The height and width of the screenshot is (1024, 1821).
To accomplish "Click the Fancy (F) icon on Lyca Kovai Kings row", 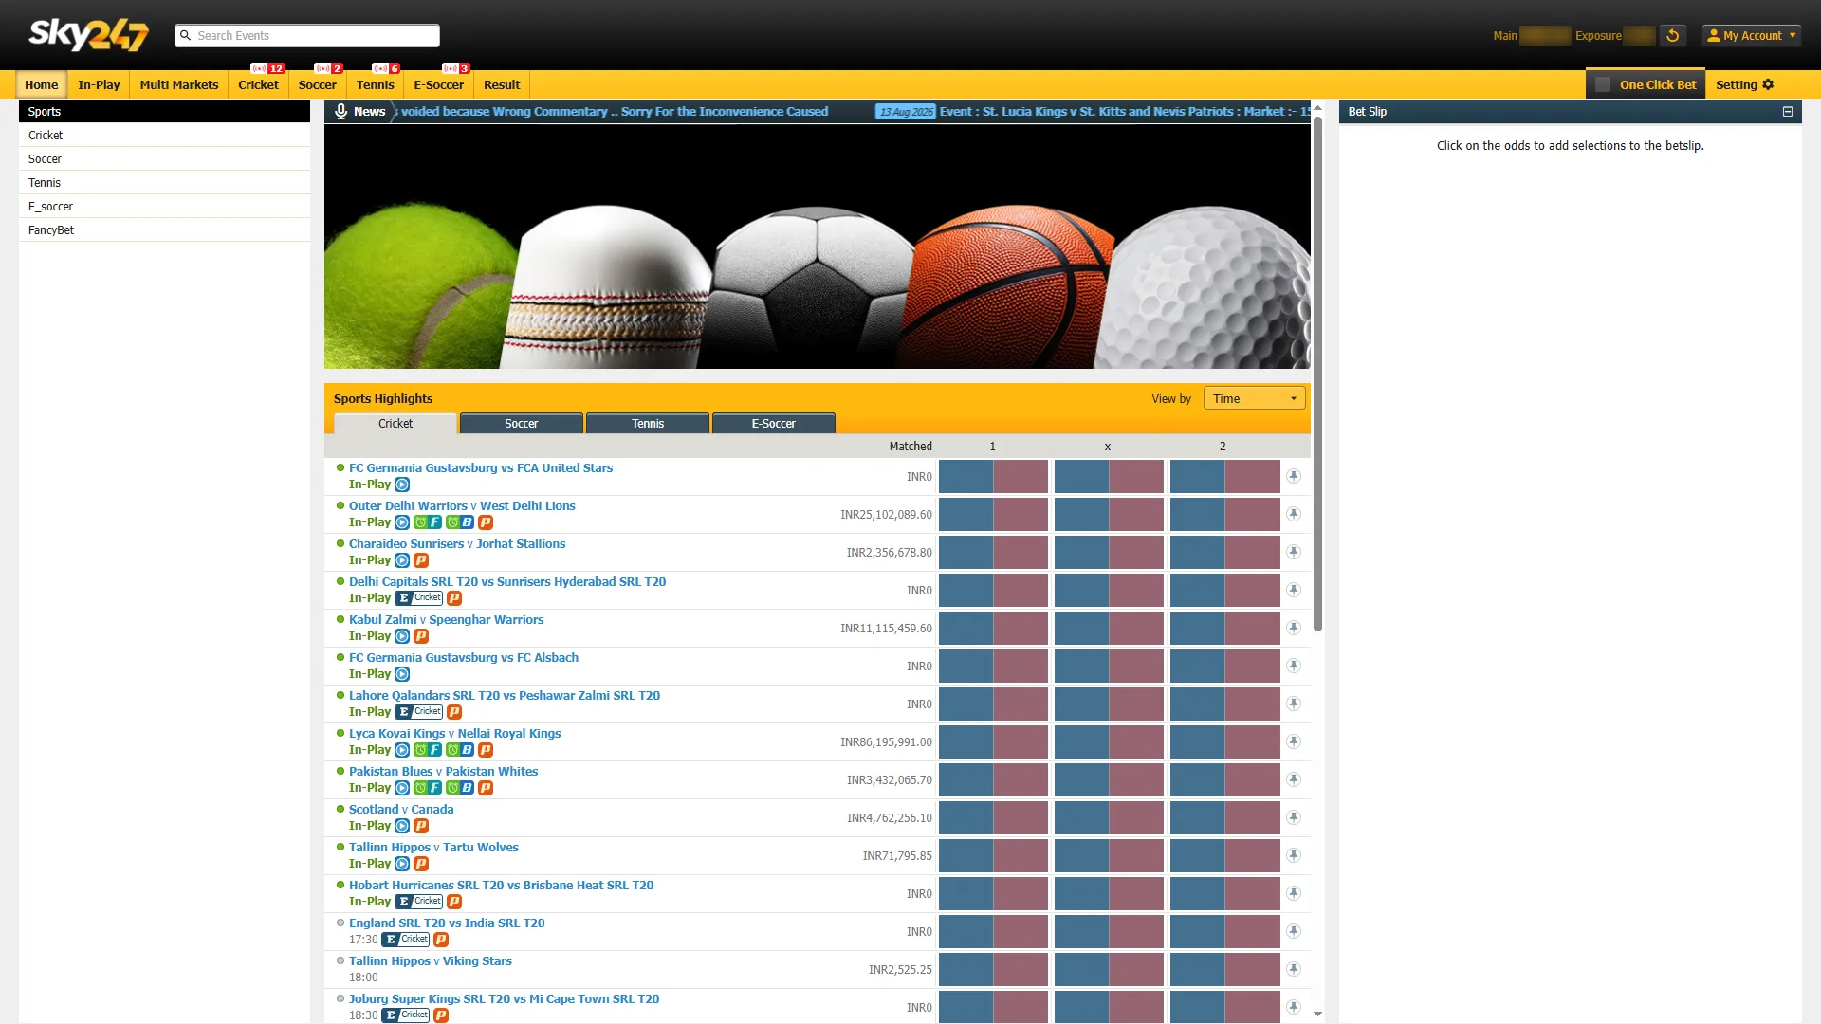I will 428,750.
